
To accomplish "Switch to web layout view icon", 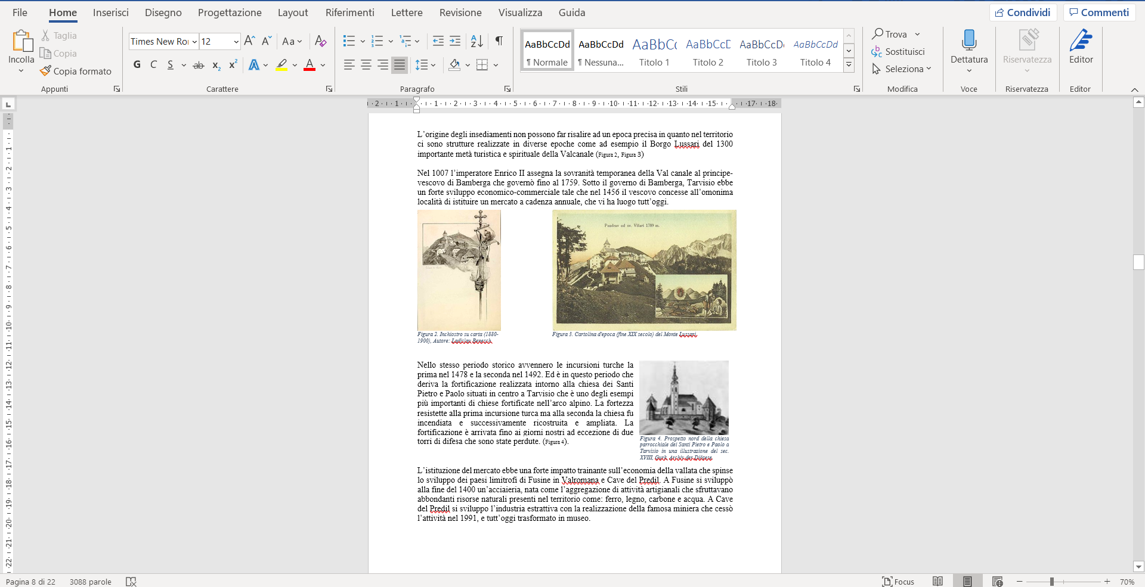I will click(997, 582).
